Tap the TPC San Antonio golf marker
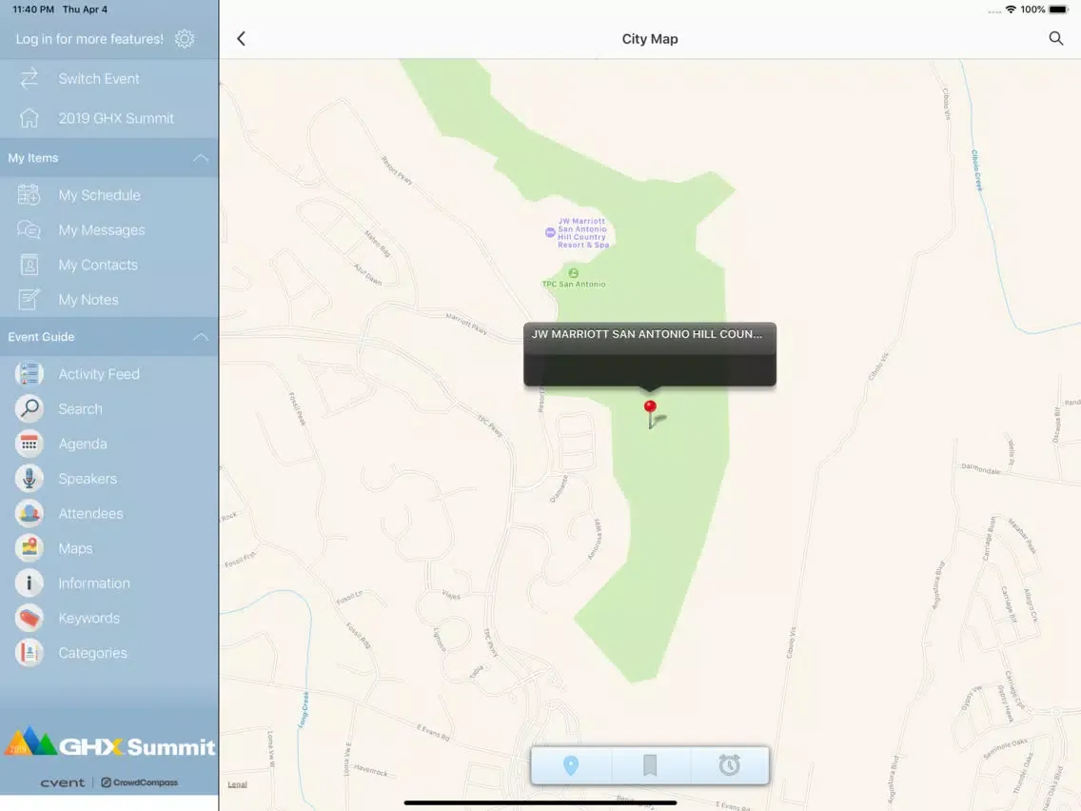This screenshot has width=1081, height=811. pyautogui.click(x=573, y=273)
